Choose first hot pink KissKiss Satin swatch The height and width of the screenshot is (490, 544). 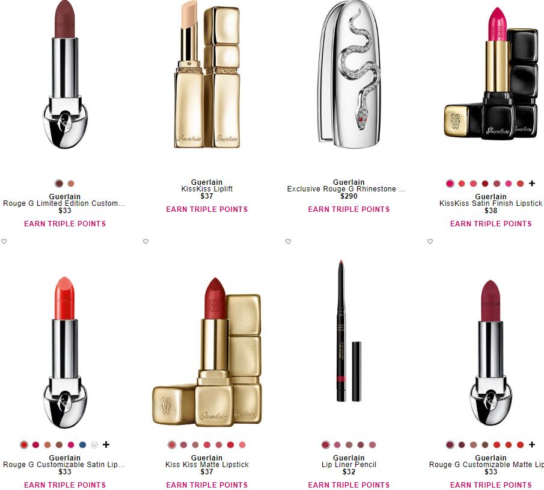point(450,184)
